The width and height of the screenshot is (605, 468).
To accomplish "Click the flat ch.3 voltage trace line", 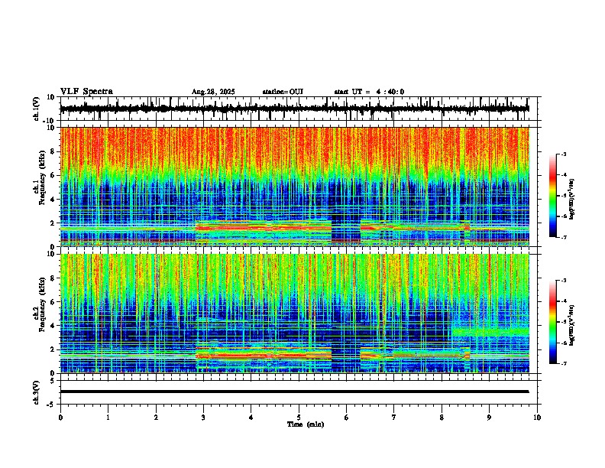I will (294, 392).
